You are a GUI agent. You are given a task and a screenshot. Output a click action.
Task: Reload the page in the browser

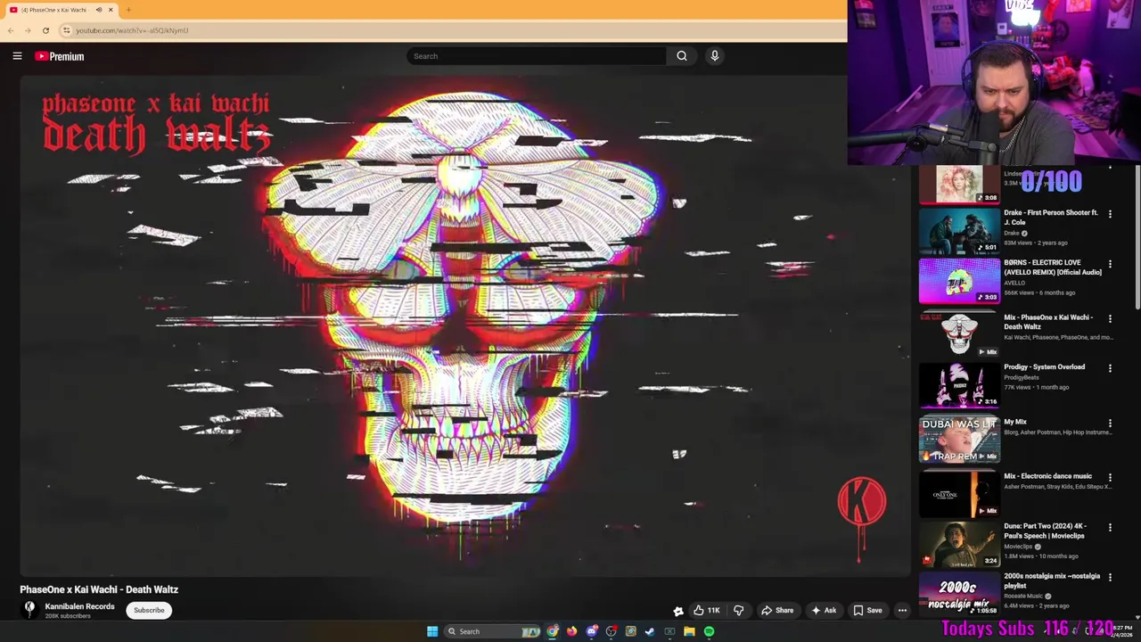45,30
